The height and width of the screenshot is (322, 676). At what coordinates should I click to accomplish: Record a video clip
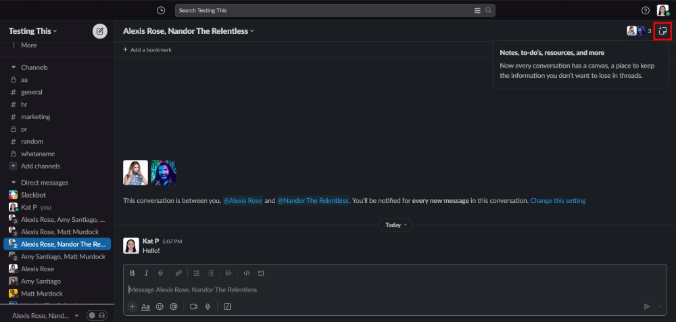coord(193,306)
